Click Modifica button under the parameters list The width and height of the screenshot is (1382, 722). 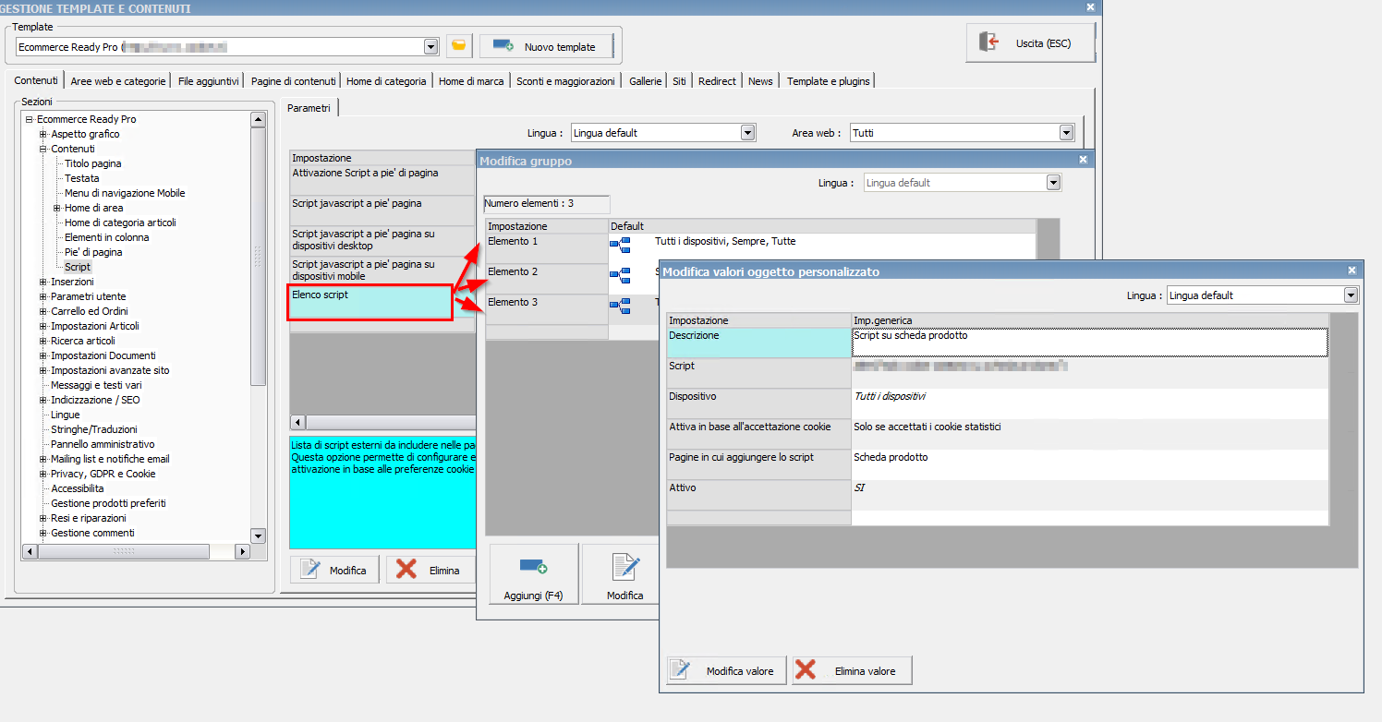click(334, 570)
